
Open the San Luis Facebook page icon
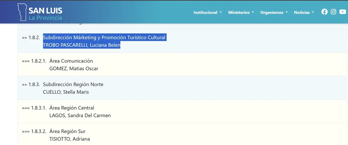324,12
